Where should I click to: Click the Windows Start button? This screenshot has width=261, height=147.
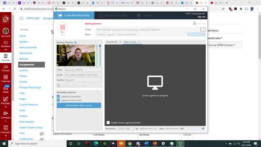(4, 143)
